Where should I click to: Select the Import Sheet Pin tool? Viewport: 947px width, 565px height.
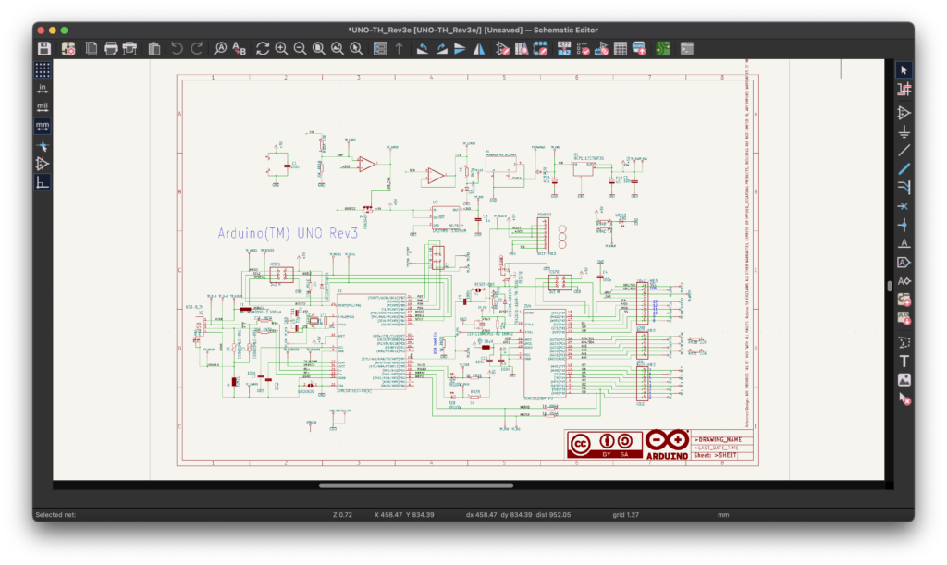coord(904,319)
